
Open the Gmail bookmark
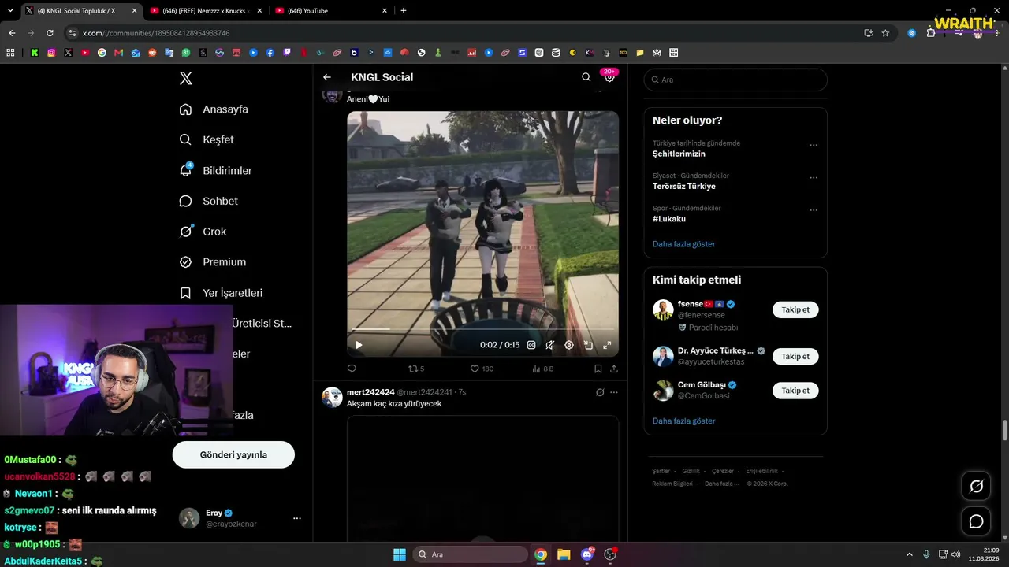119,53
